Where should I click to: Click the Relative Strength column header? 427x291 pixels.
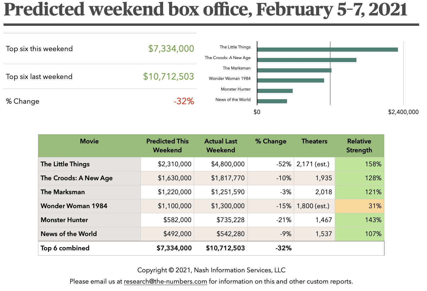359,145
